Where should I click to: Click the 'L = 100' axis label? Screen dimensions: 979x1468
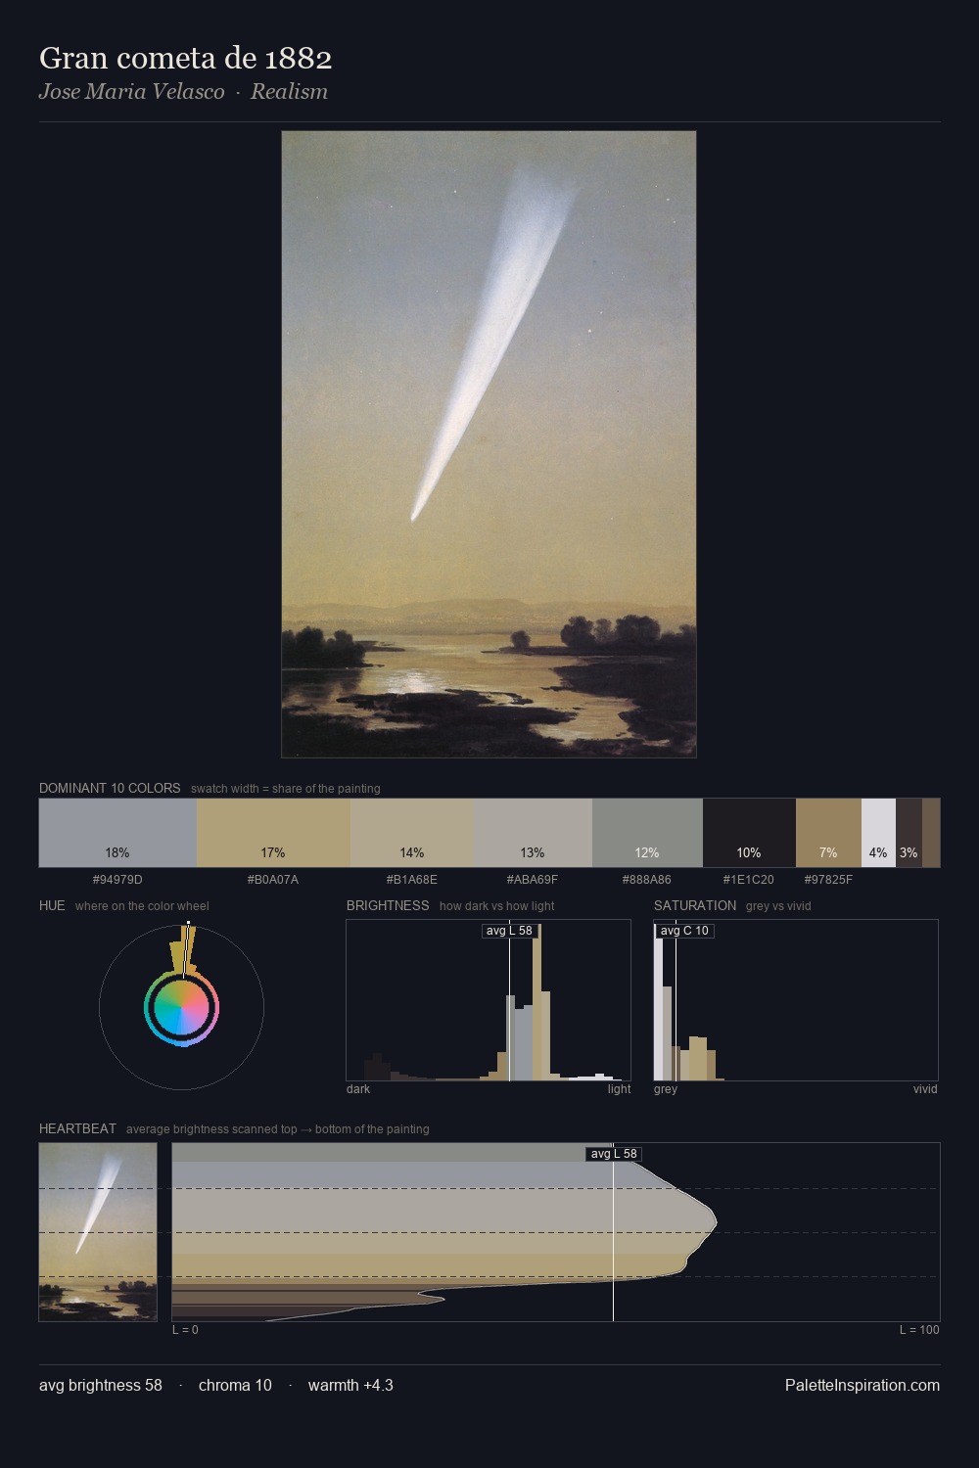click(919, 1330)
